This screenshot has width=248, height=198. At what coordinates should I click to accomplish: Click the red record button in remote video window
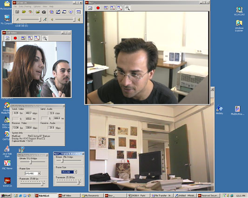98,8
